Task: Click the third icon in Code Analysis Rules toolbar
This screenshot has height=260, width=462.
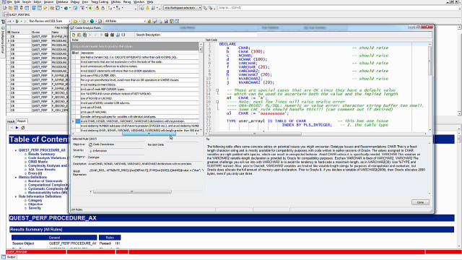Action: coord(84,35)
